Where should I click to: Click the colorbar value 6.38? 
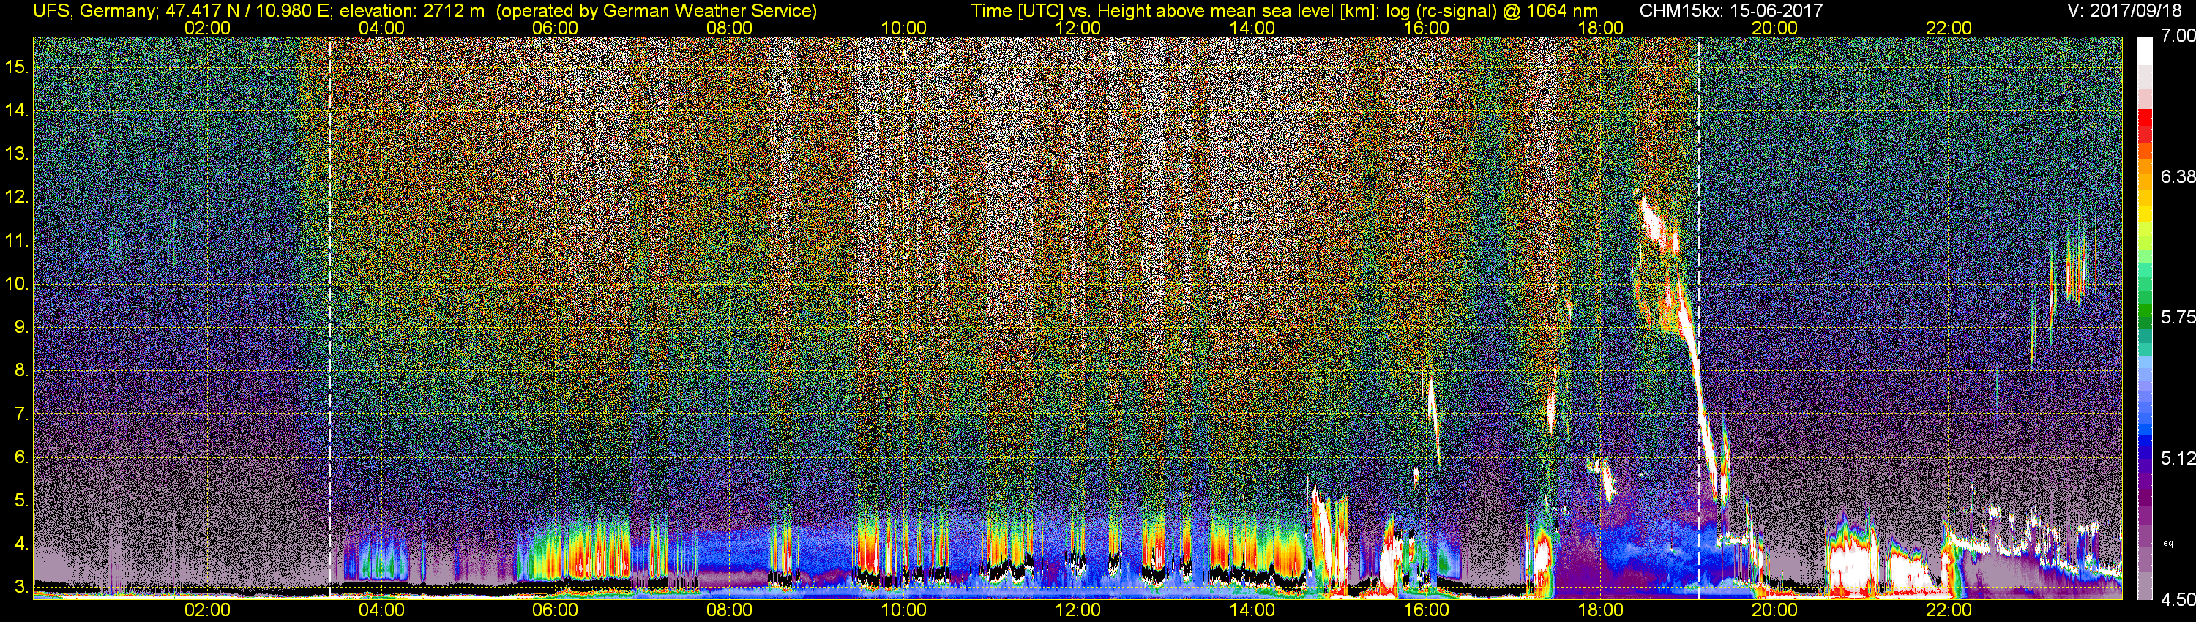coord(2178,176)
